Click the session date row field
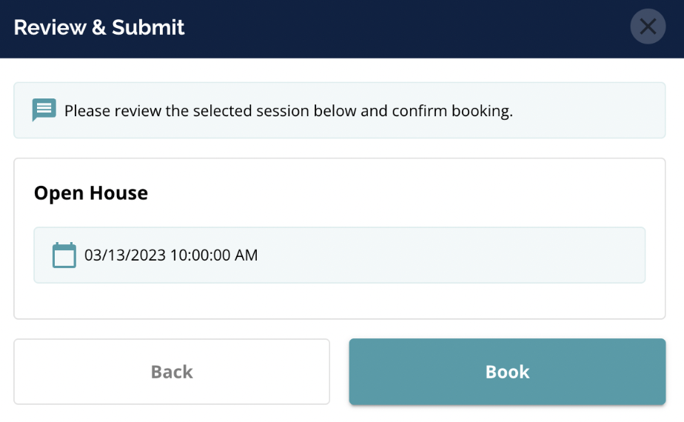 click(x=444, y=255)
